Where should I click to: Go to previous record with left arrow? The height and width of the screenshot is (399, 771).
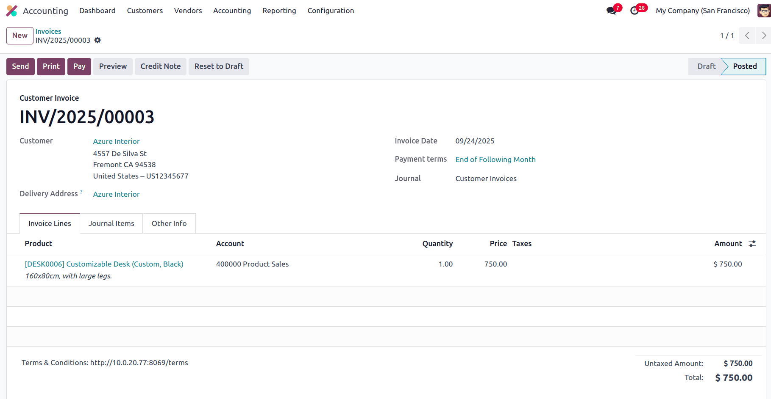click(747, 36)
